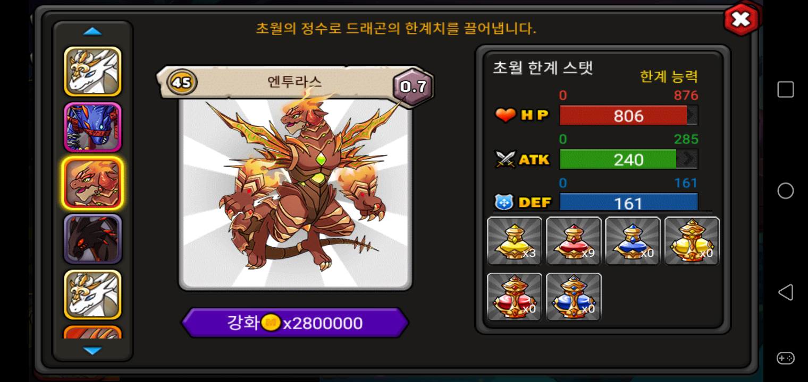This screenshot has width=808, height=382.
Task: Choose the first white dragon thumbnail
Action: click(x=93, y=72)
